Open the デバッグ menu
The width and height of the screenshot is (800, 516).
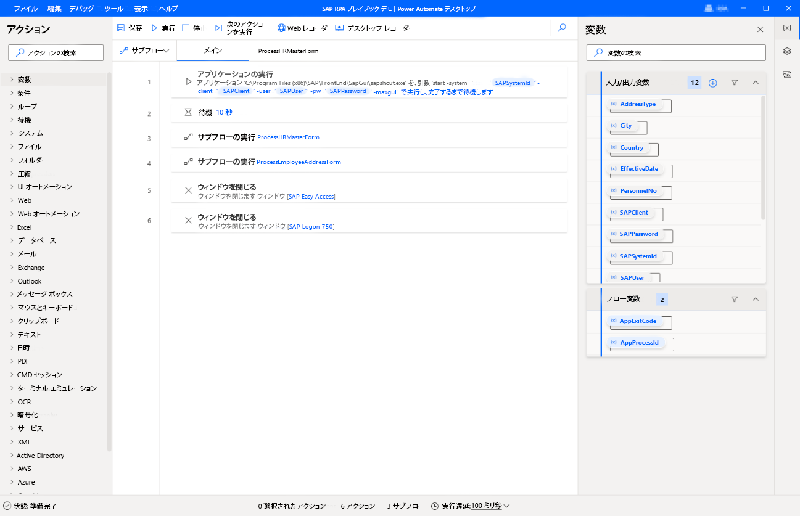point(82,9)
